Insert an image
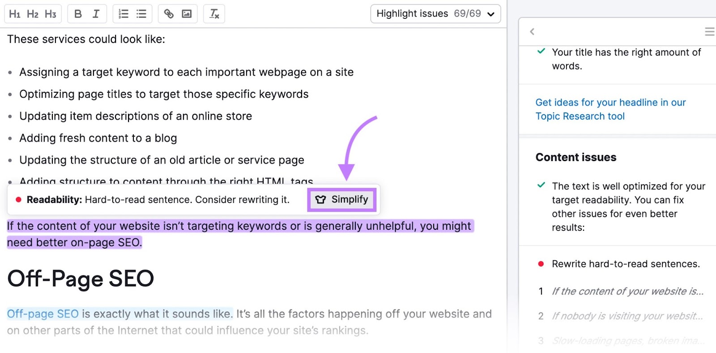The image size is (716, 353). point(187,14)
